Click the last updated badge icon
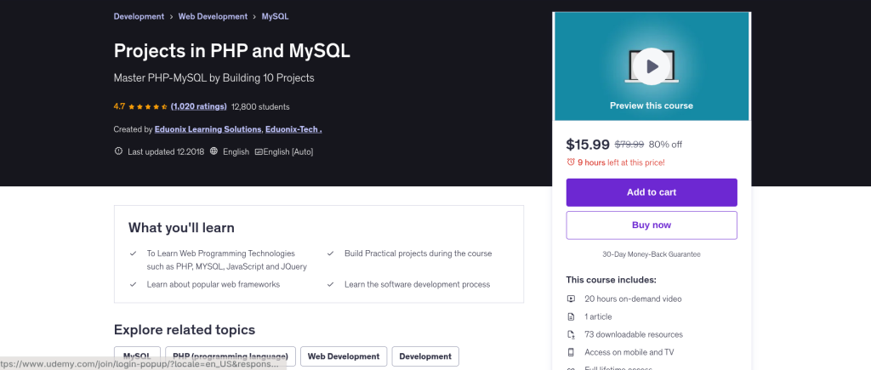This screenshot has width=871, height=370. point(118,151)
